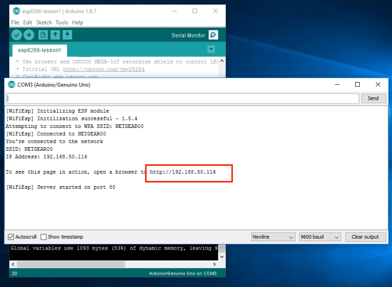Click the line number 20 in status bar
The height and width of the screenshot is (287, 392).
15,273
